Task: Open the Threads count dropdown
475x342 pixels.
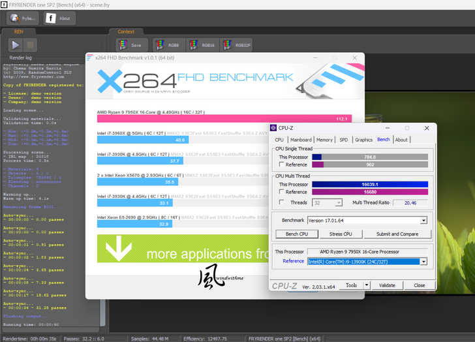Action: click(339, 203)
